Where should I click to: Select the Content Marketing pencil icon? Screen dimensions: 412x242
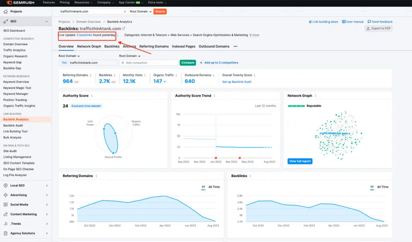click(x=6, y=214)
